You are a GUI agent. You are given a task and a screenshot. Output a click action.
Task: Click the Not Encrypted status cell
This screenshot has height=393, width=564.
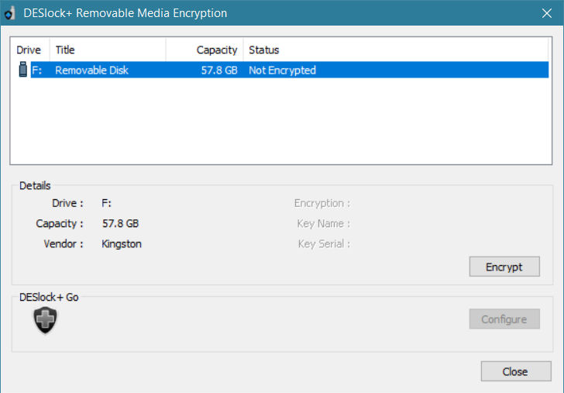point(282,71)
